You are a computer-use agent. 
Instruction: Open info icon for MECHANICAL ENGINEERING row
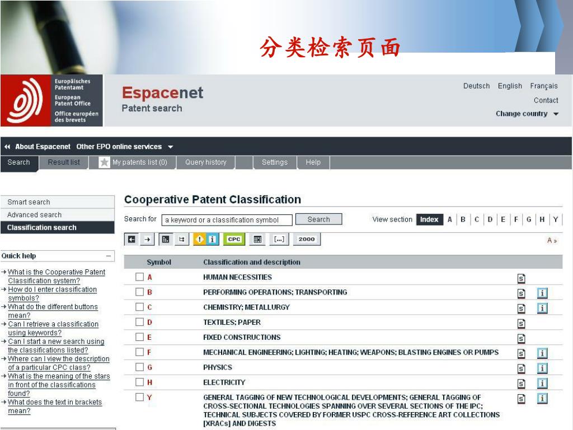tap(542, 353)
